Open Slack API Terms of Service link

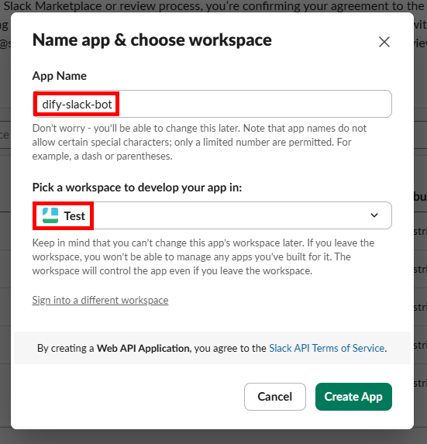(327, 348)
